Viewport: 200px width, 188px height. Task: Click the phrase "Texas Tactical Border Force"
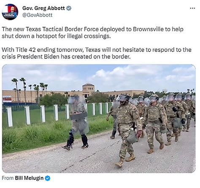coord(62,29)
